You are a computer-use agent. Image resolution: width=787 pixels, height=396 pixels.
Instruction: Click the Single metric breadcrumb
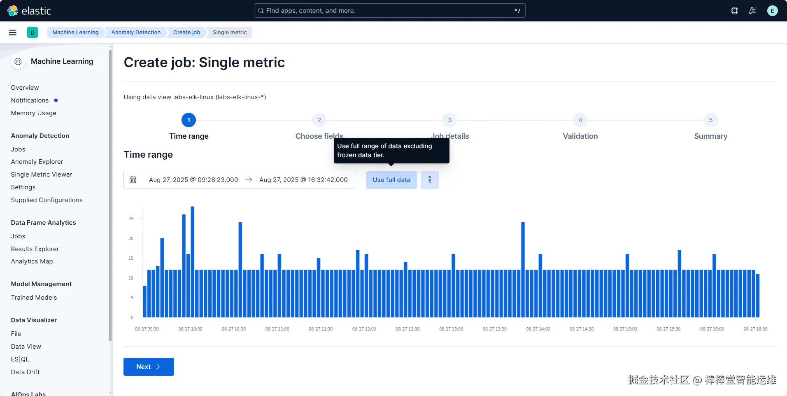click(x=230, y=33)
